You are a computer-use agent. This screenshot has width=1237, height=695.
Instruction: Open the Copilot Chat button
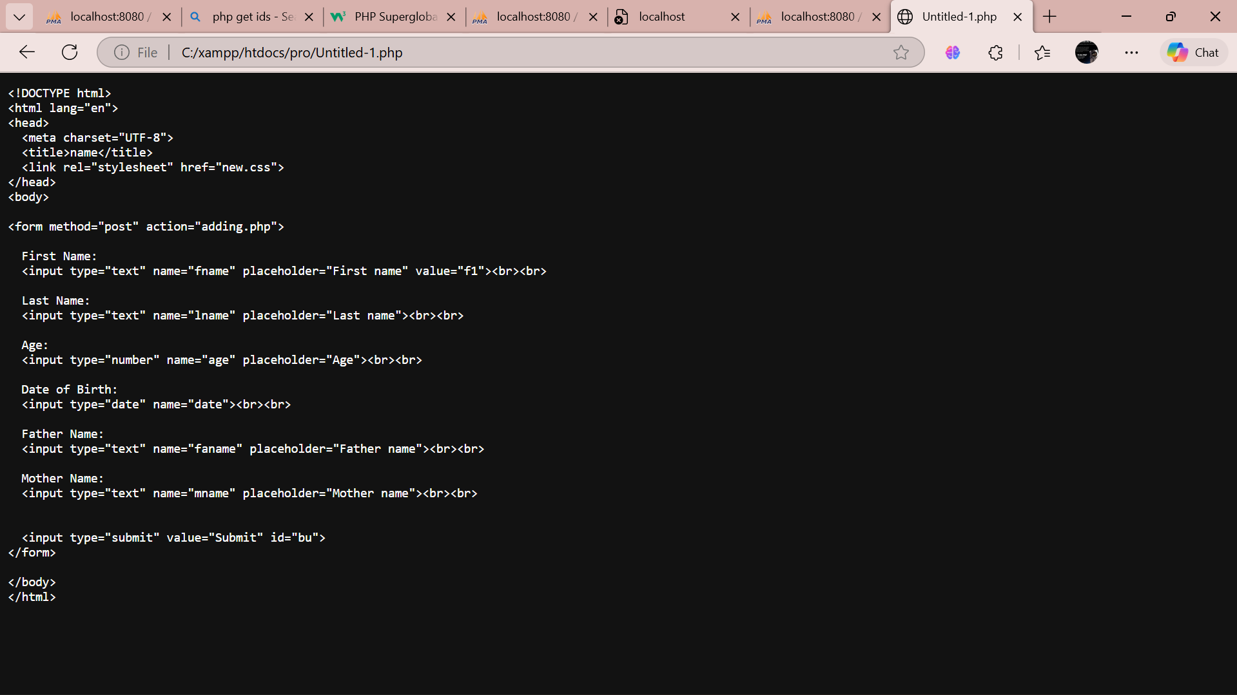(1193, 52)
